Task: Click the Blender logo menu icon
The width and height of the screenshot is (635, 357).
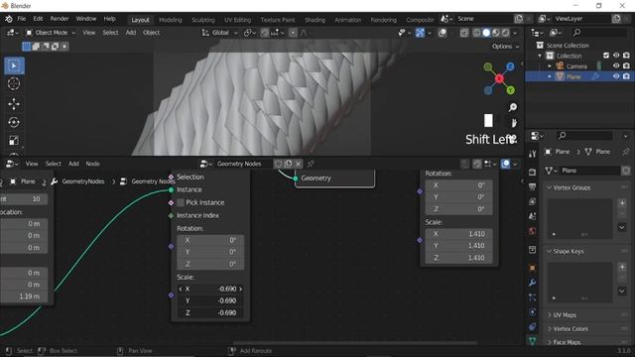Action: (x=9, y=19)
